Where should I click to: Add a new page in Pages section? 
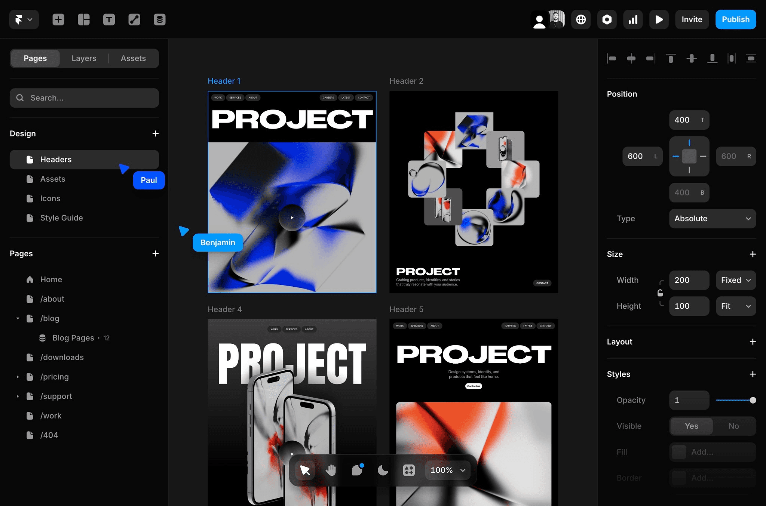coord(156,253)
